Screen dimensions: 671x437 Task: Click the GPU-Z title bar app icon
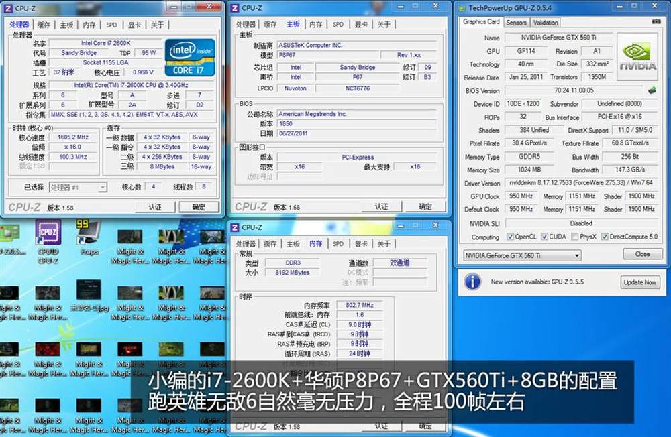pyautogui.click(x=461, y=7)
